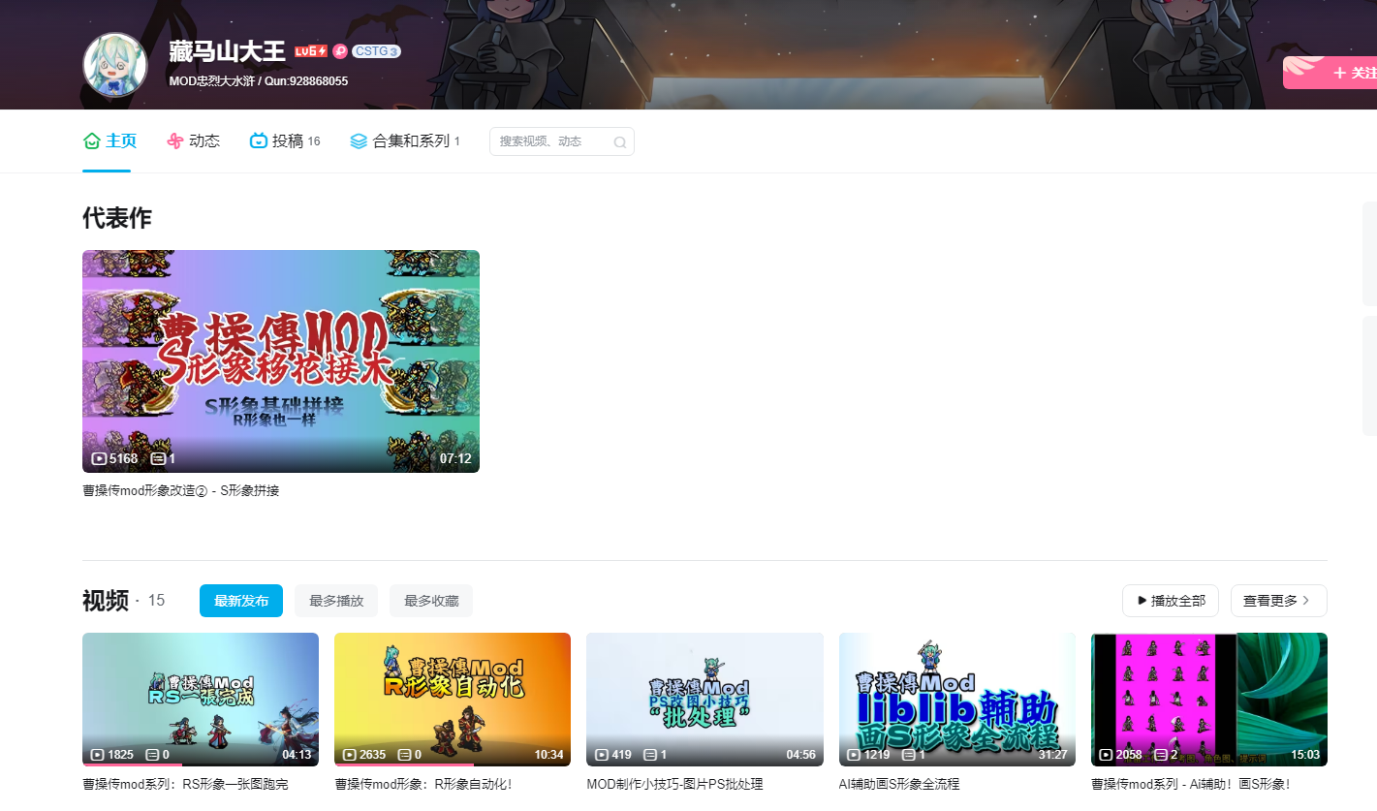Type in the 搜索视频、动态 search field
Viewport: 1377px width, 811px height.
550,141
